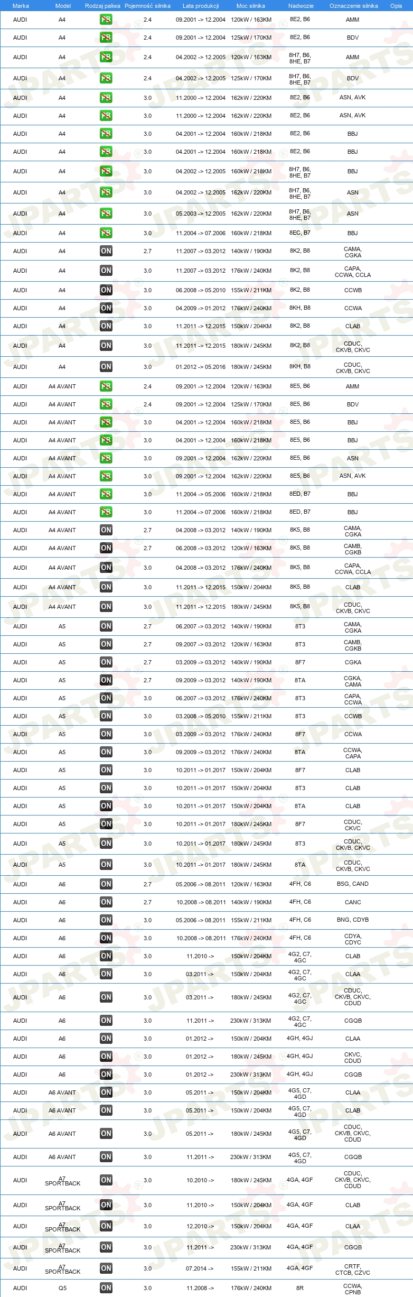This screenshot has height=1297, width=413.
Task: Click engine code 'CCWA, CAPA' in A5 8TA row
Action: (x=353, y=753)
